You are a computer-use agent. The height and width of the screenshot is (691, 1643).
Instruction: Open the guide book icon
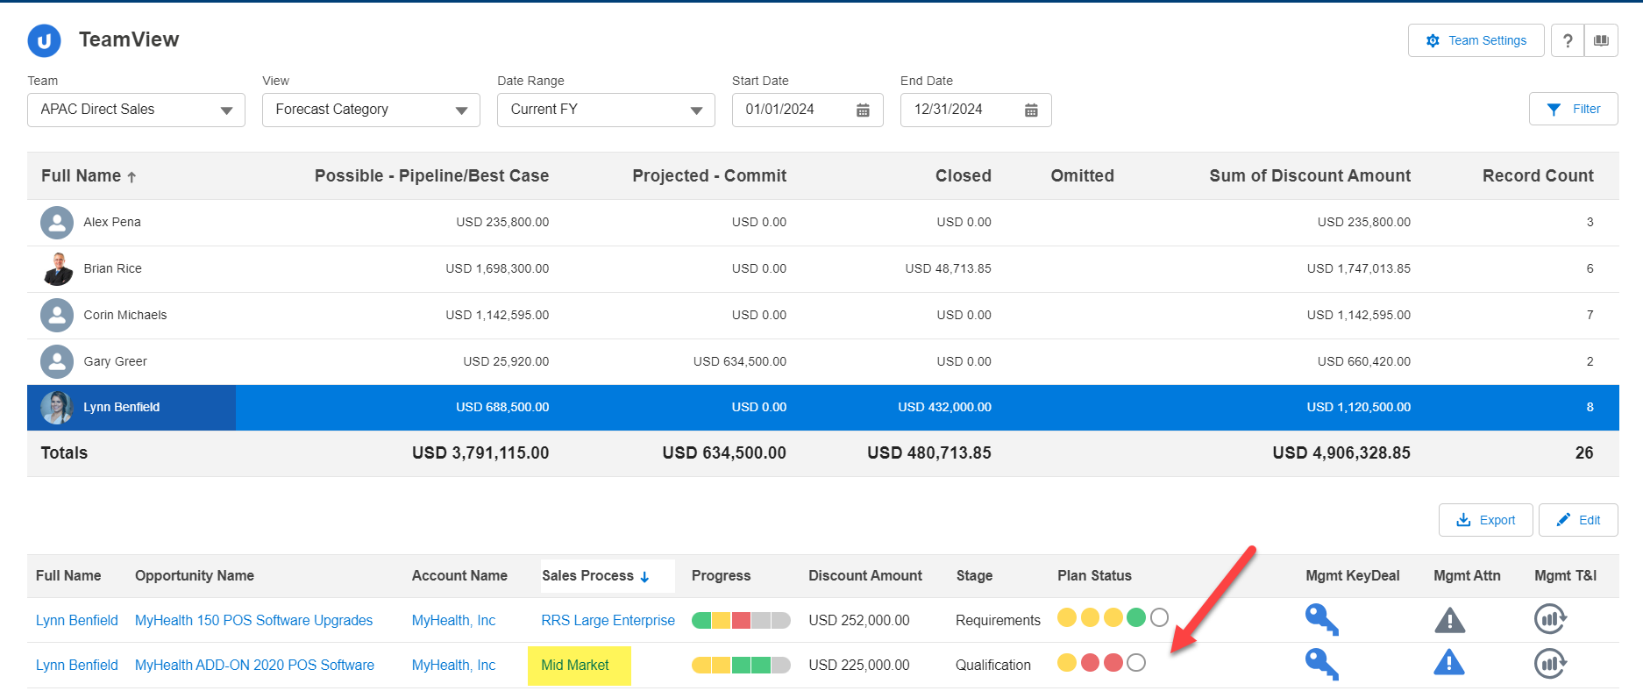pyautogui.click(x=1601, y=40)
